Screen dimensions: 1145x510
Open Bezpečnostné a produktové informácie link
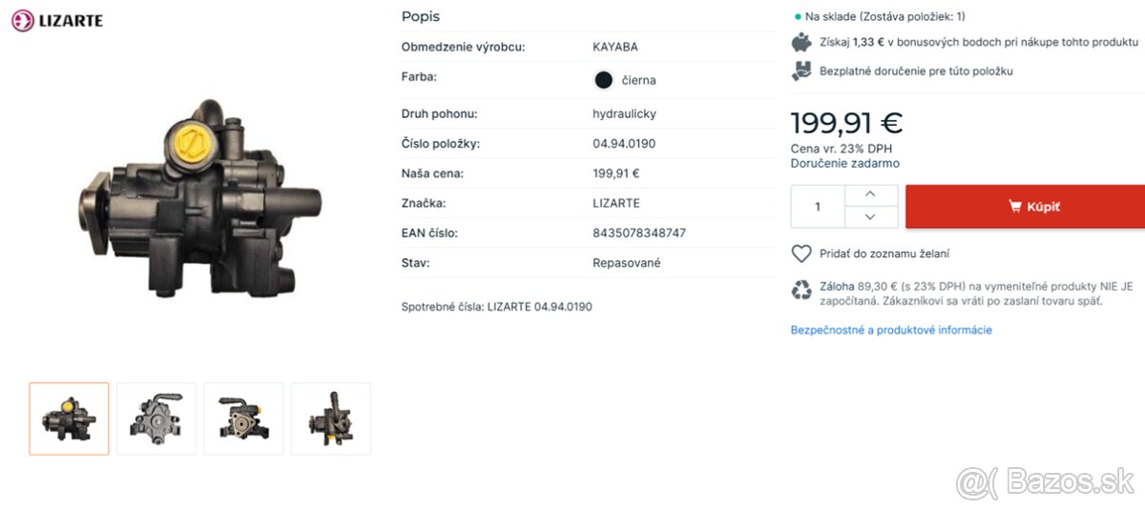[x=891, y=330]
